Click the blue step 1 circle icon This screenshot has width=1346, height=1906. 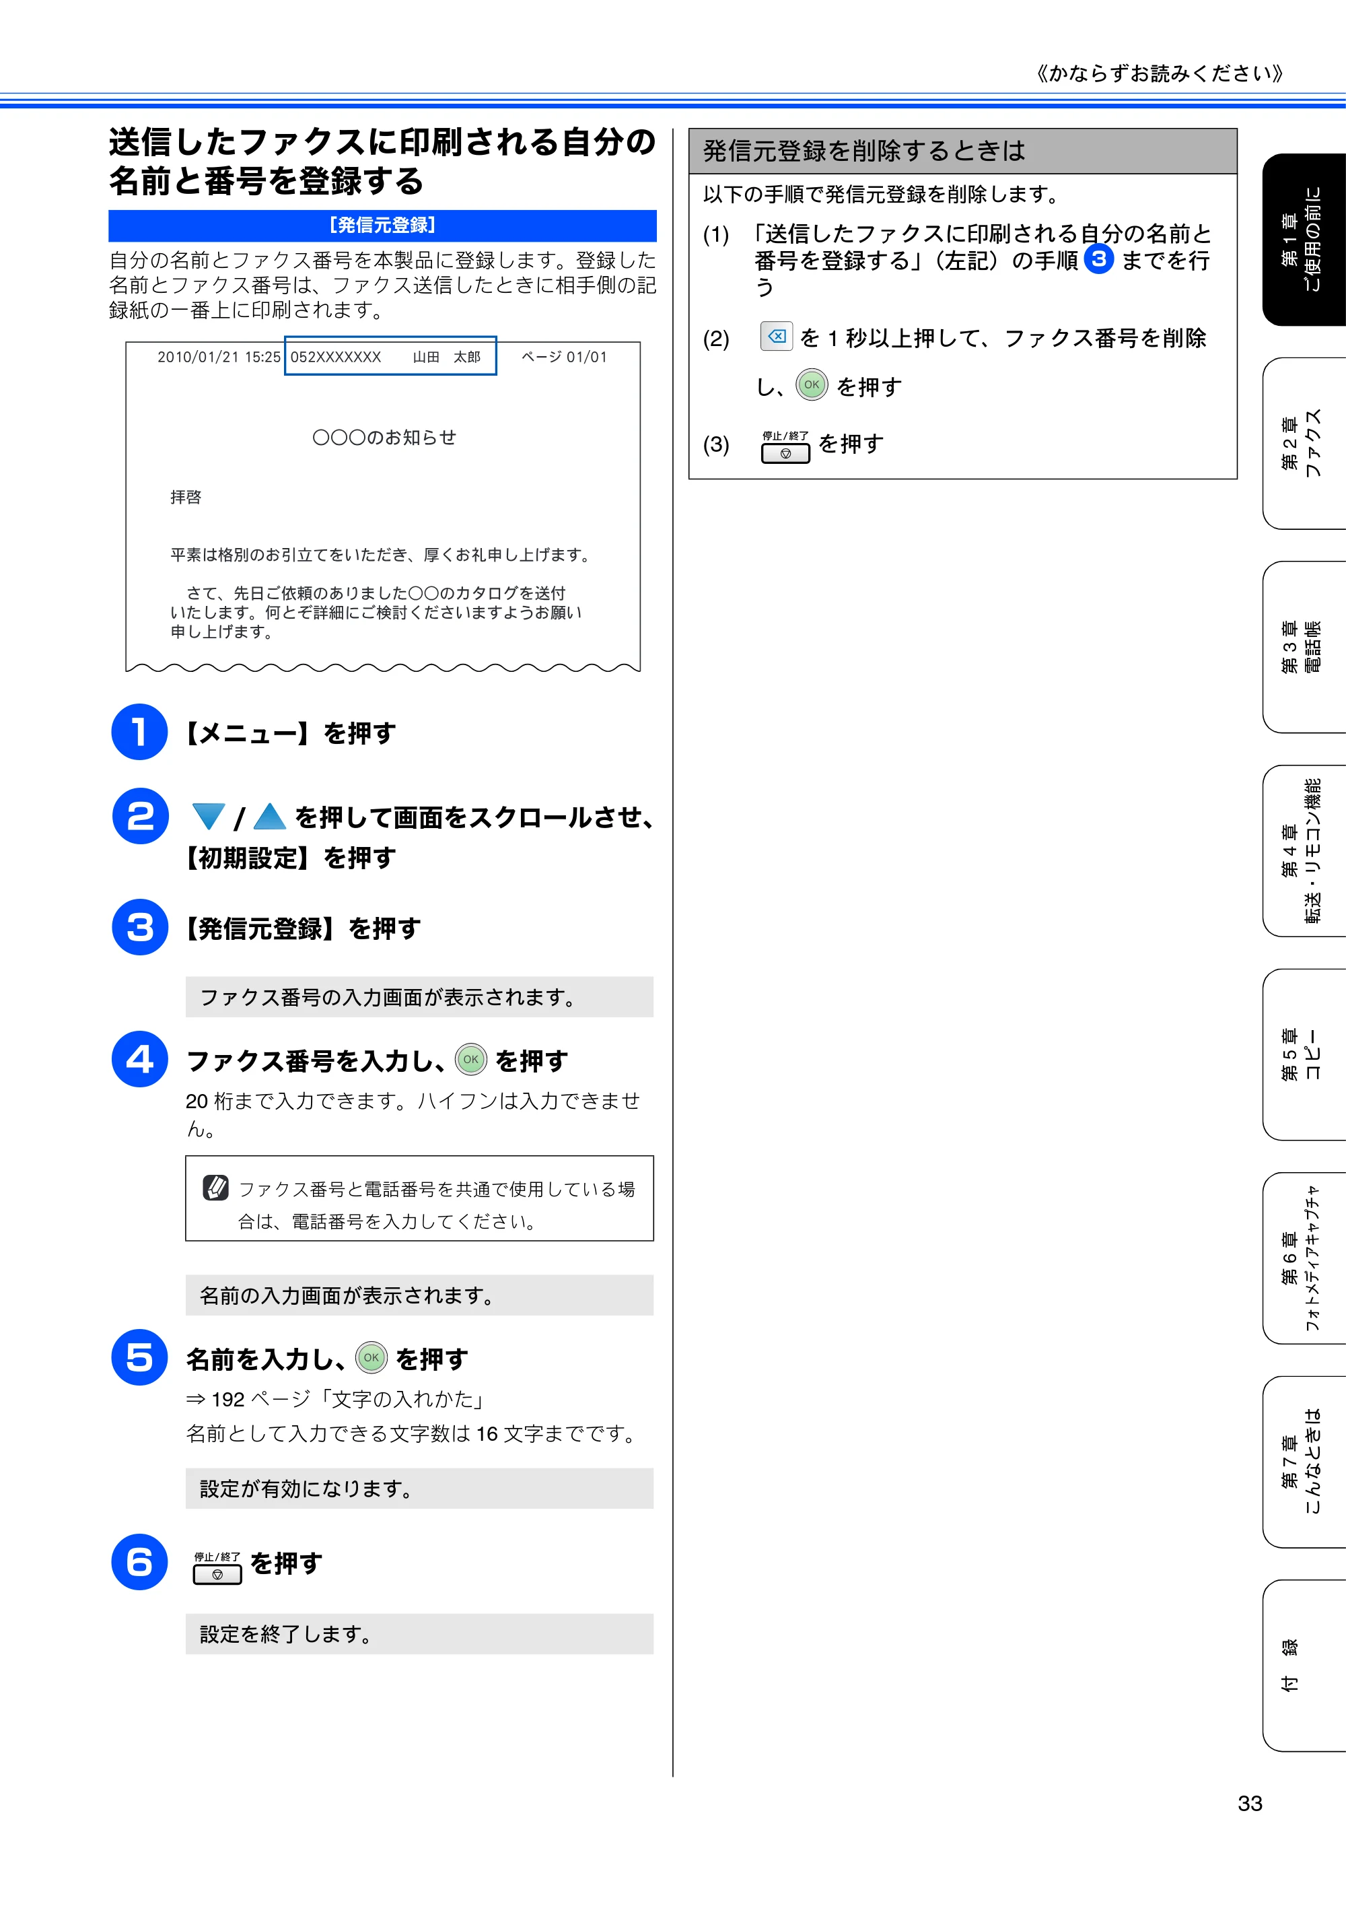point(139,733)
